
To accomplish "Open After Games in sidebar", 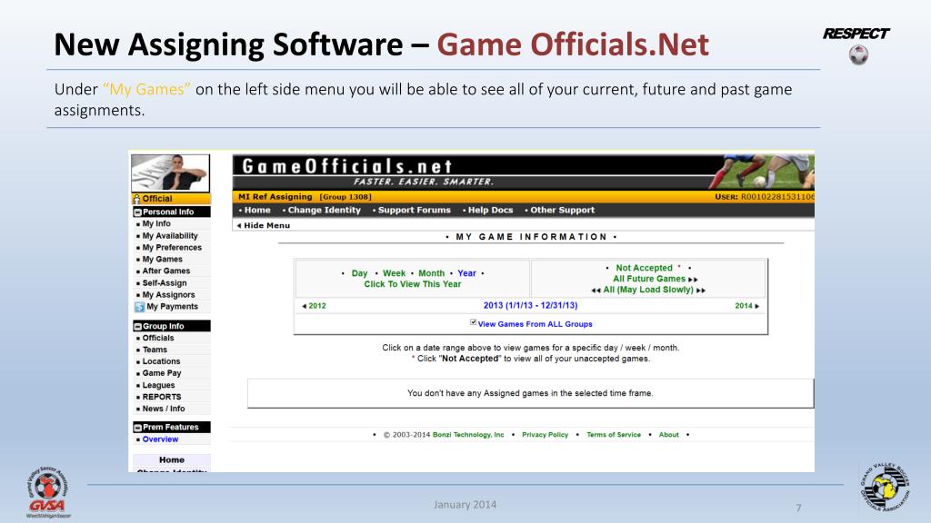I will 166,271.
